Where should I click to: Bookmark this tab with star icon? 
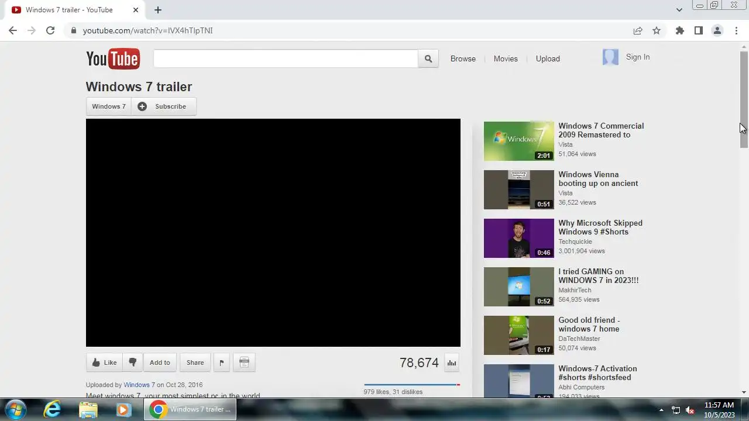657,30
